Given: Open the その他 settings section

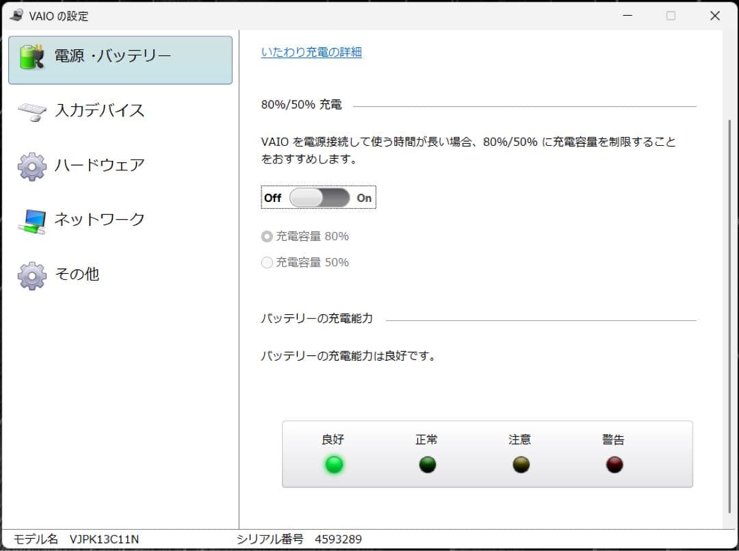Looking at the screenshot, I should (77, 274).
